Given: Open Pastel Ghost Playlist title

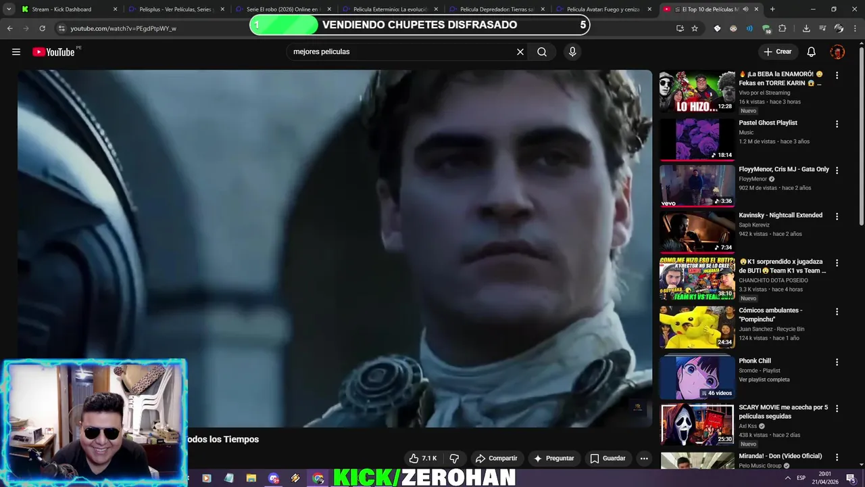Looking at the screenshot, I should click(x=768, y=122).
